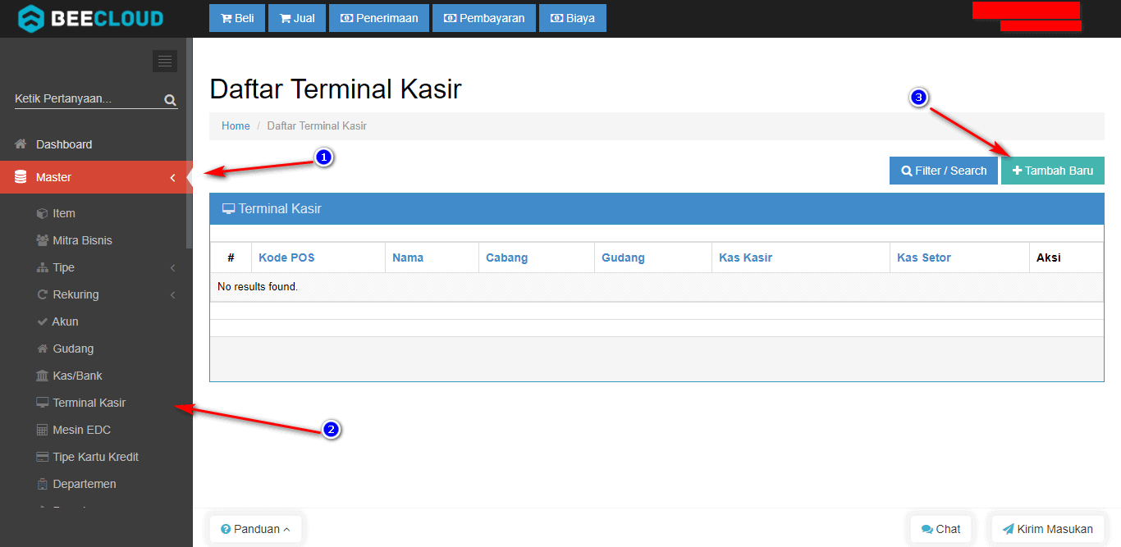The height and width of the screenshot is (547, 1121).
Task: Click the hamburger menu toggle in sidebar
Action: click(164, 62)
